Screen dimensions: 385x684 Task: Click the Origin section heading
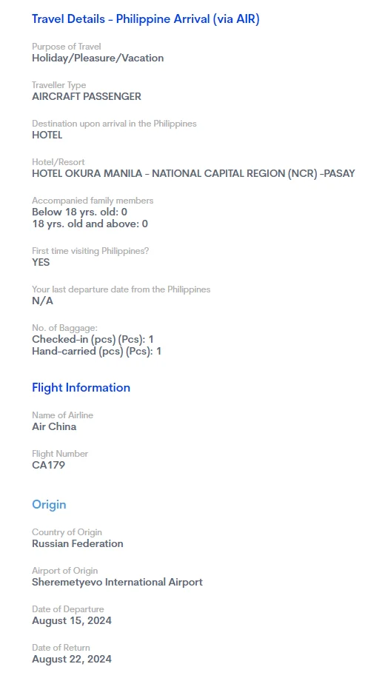pos(49,504)
